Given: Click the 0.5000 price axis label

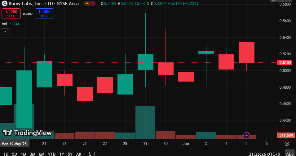Looking at the screenshot, I should pyautogui.click(x=285, y=70).
